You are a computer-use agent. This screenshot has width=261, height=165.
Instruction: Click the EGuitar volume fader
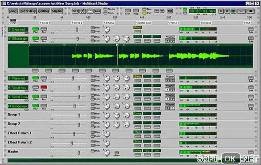pos(78,39)
